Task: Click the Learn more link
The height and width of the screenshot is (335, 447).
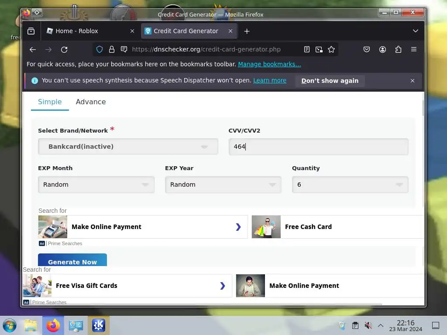Action: (270, 81)
